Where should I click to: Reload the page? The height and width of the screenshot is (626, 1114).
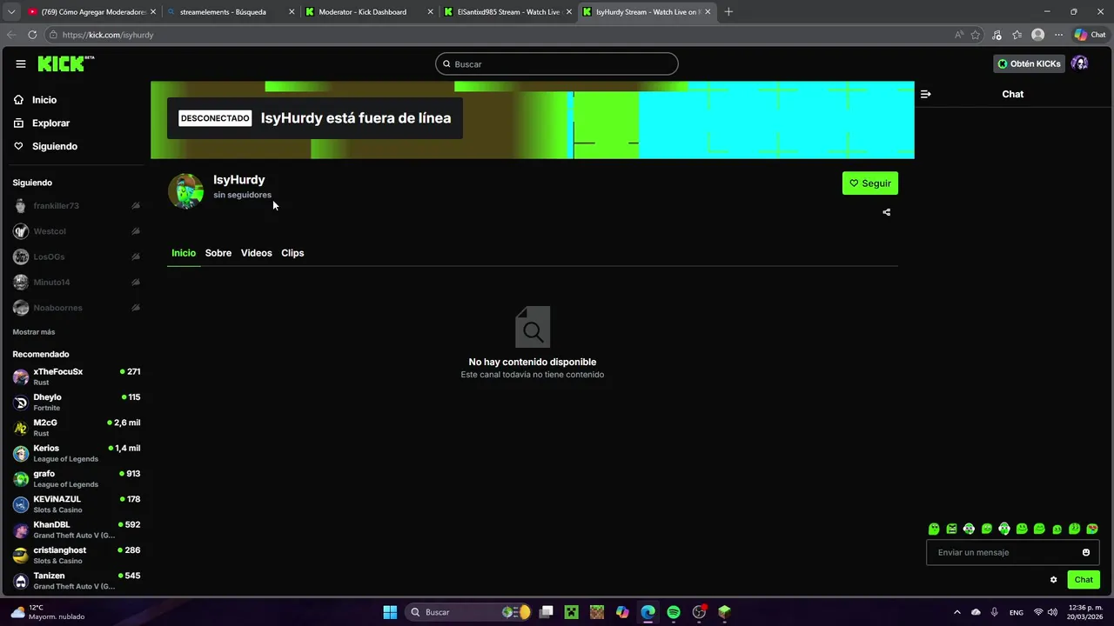tap(32, 35)
